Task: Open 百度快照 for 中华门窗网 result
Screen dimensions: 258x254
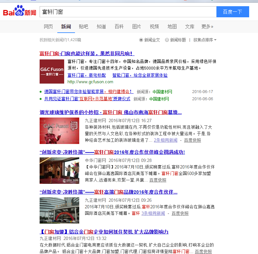Action: 158,180
